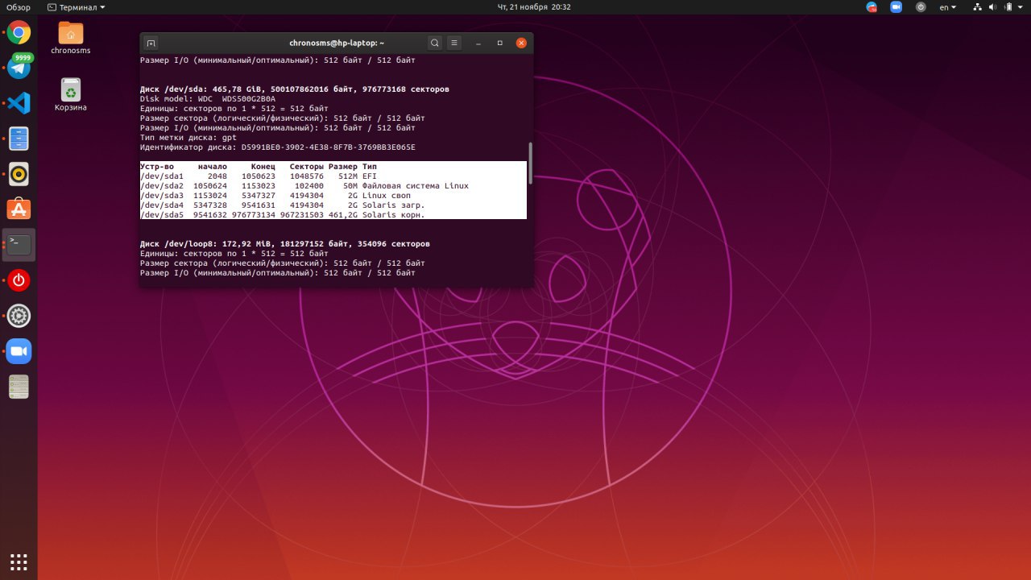This screenshot has width=1031, height=580.
Task: Open Telegram with 9999 badge
Action: pyautogui.click(x=19, y=68)
